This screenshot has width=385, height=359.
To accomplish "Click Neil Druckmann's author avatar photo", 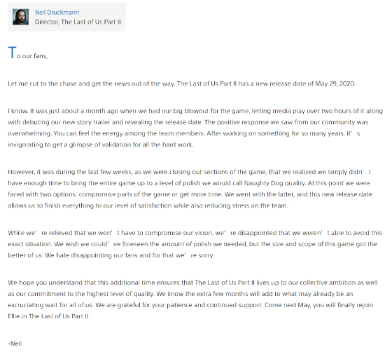I will pos(20,17).
